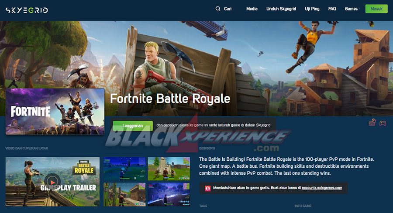Click the INFO GAME heading
393x213 pixels.
[x=303, y=206]
